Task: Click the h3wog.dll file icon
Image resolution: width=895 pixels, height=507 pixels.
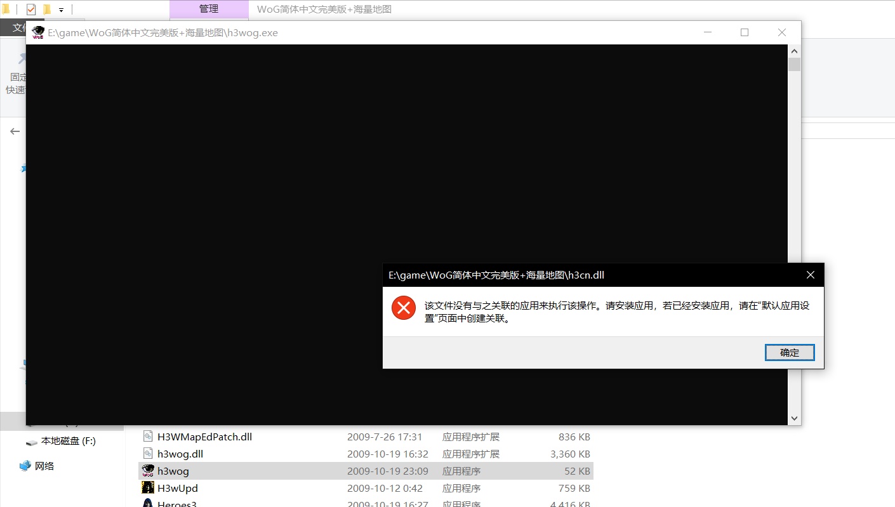Action: [x=148, y=454]
